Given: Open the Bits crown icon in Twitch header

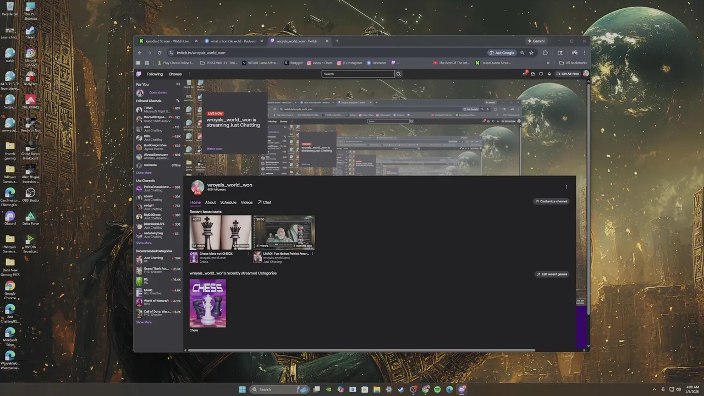Looking at the screenshot, I should click(549, 74).
